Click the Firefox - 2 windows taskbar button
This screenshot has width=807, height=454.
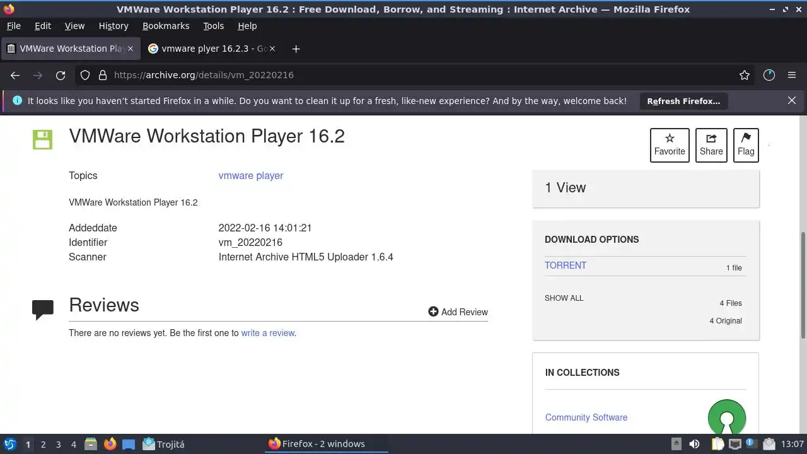pyautogui.click(x=327, y=444)
